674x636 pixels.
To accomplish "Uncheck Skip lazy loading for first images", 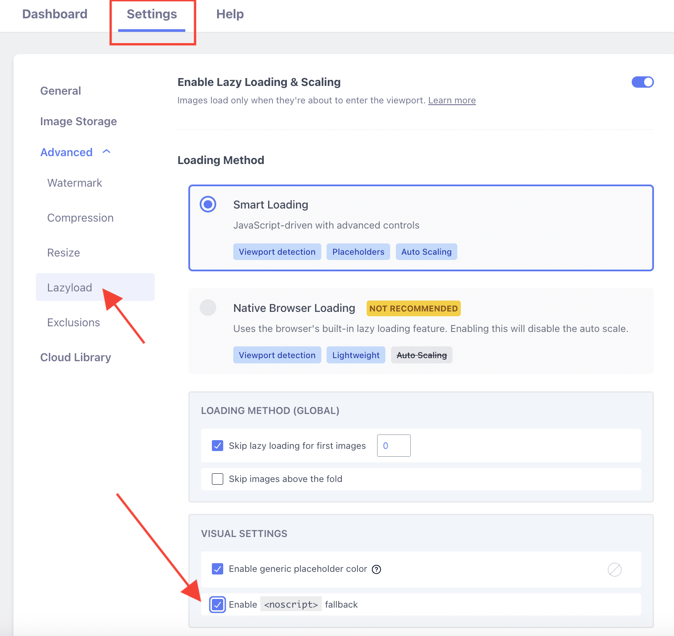I will pyautogui.click(x=218, y=445).
